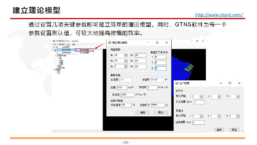Click the 孔隙度 input field
This screenshot has height=145, width=257.
(125, 80)
